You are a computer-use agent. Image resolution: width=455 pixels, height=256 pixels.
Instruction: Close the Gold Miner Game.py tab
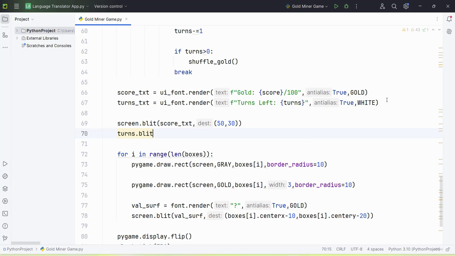coord(126,19)
